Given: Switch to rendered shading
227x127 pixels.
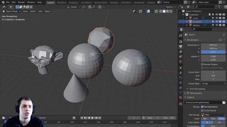Looking at the screenshot, I should [x=171, y=11].
